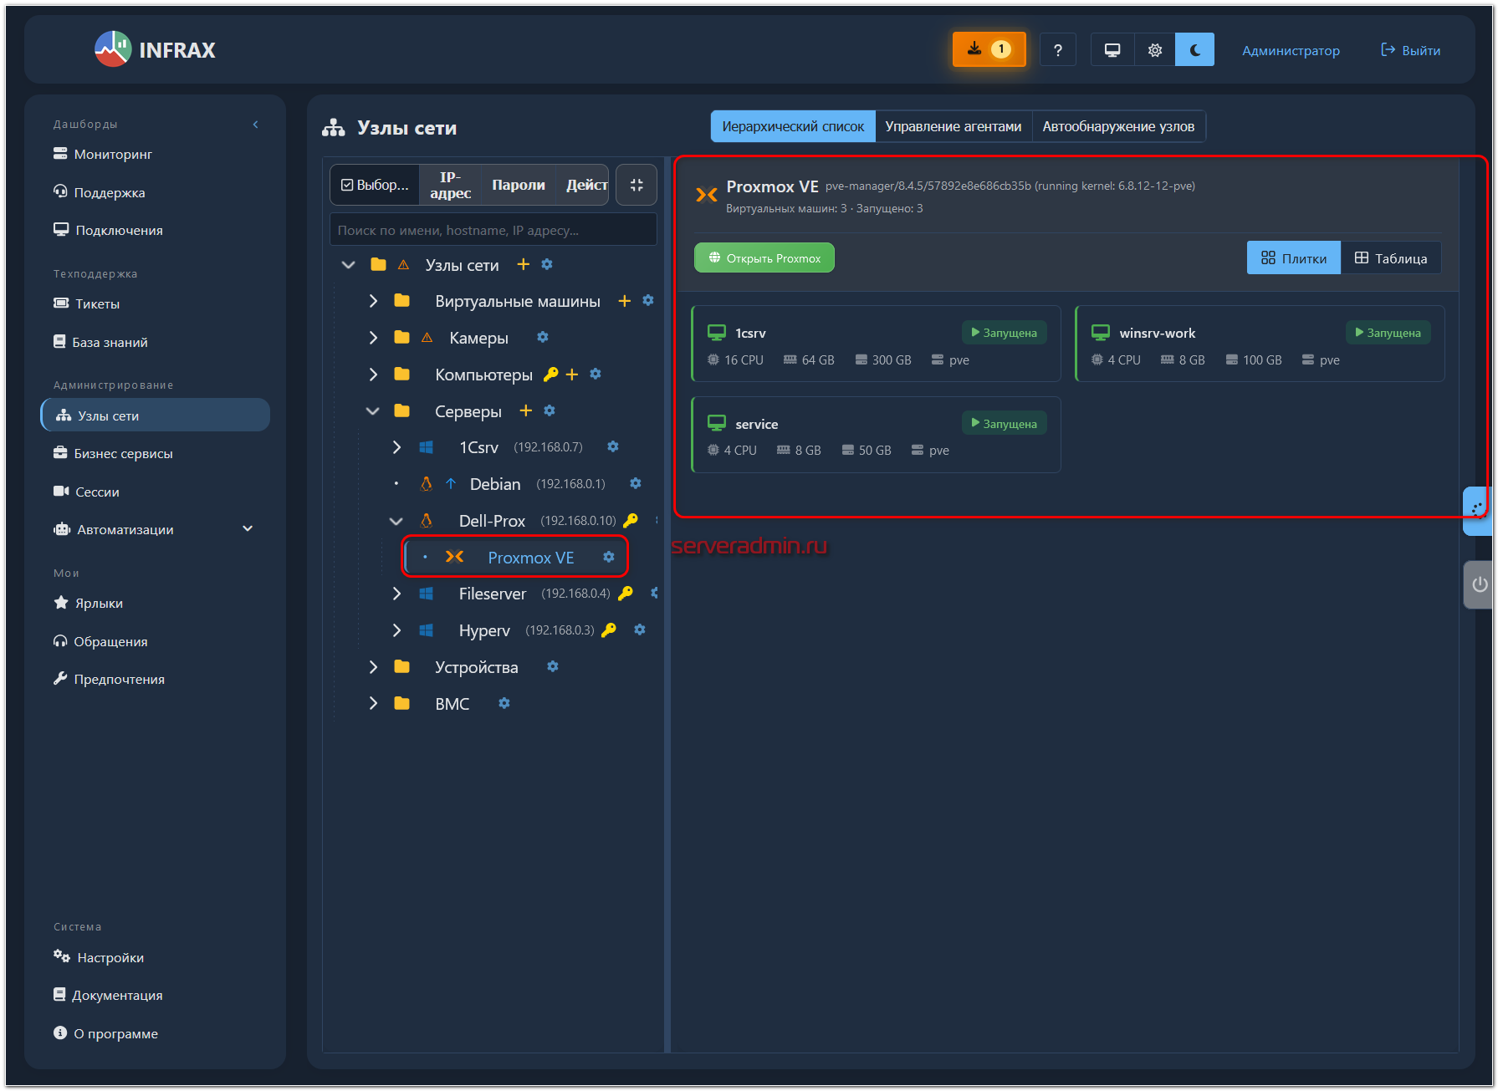This screenshot has height=1091, width=1498.
Task: Switch to Управление агентами tab
Action: (953, 126)
